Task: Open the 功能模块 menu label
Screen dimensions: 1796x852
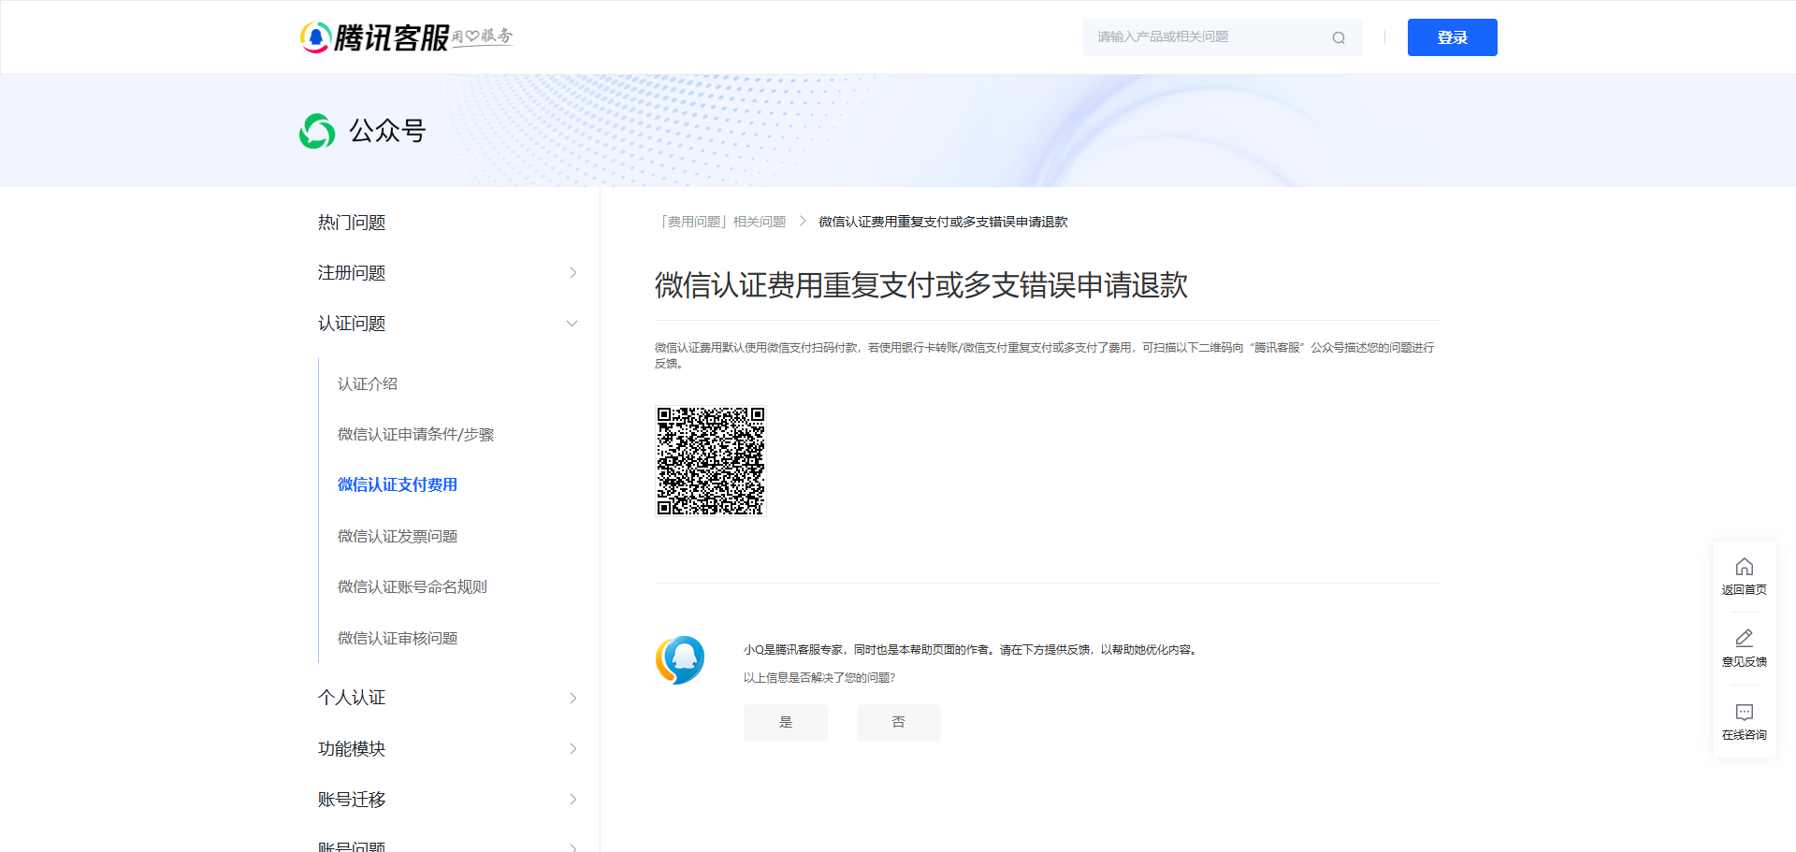Action: [352, 749]
